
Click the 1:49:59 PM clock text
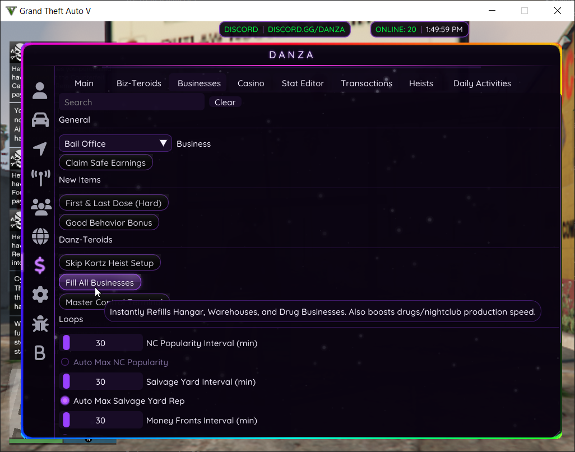pos(444,29)
